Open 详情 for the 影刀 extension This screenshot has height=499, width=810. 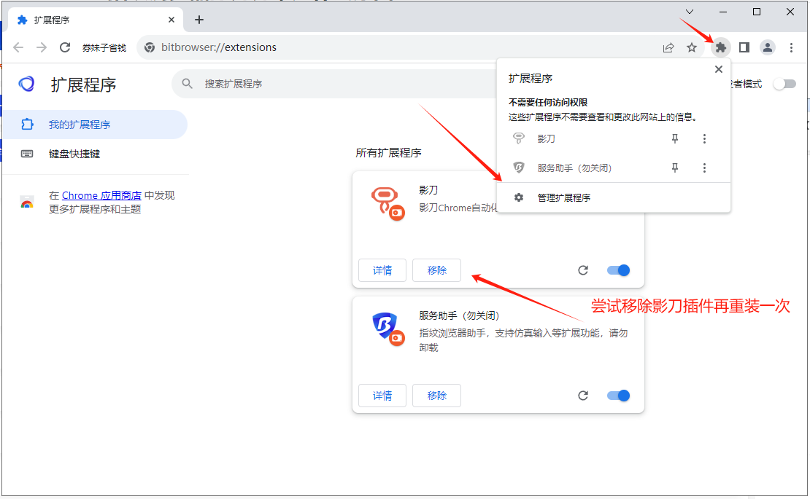(x=382, y=270)
